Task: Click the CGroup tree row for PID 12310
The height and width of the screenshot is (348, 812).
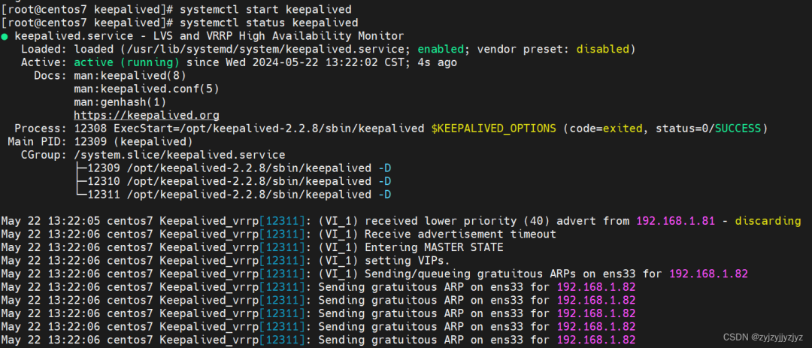Action: (x=232, y=181)
